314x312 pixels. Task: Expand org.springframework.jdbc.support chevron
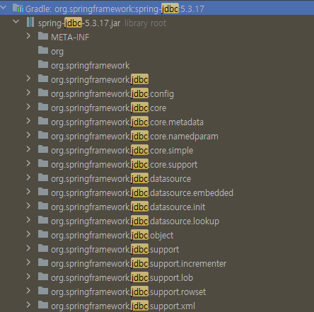coord(28,248)
